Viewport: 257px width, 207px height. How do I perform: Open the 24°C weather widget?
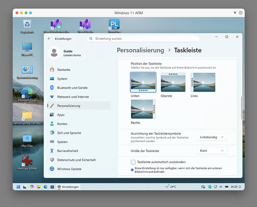[171, 187]
